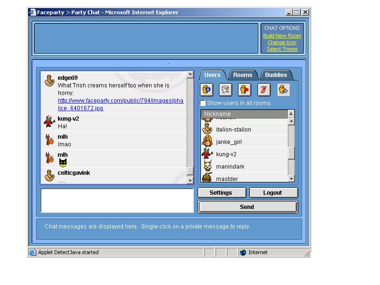Click edge69's muscle-man avatar in the chat
The height and width of the screenshot is (285, 380).
click(49, 81)
